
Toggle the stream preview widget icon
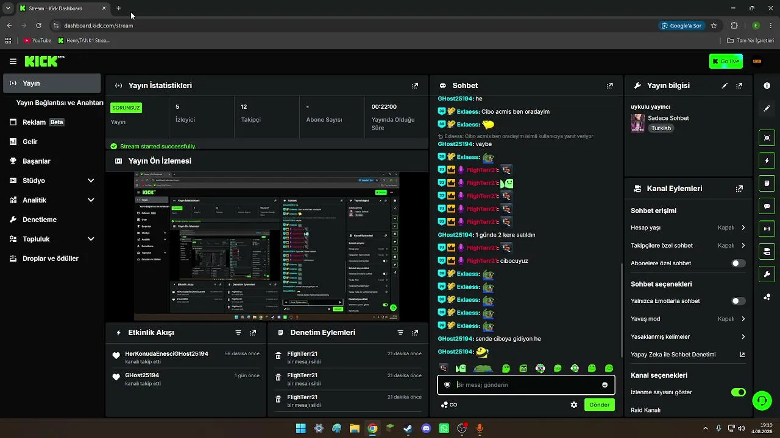[767, 138]
